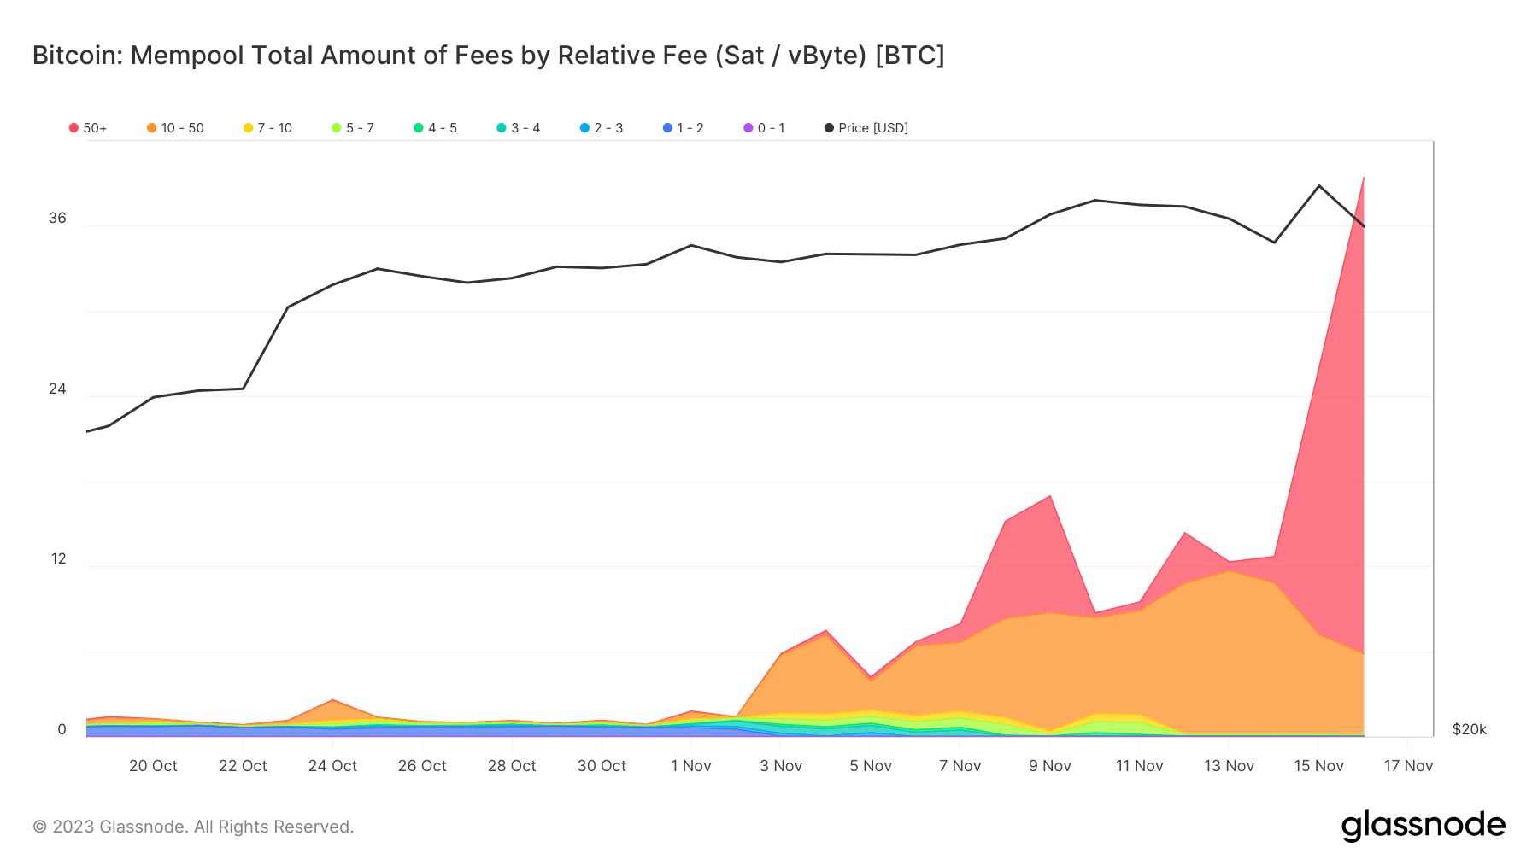
Task: Click the 0 y-axis label
Action: 62,730
